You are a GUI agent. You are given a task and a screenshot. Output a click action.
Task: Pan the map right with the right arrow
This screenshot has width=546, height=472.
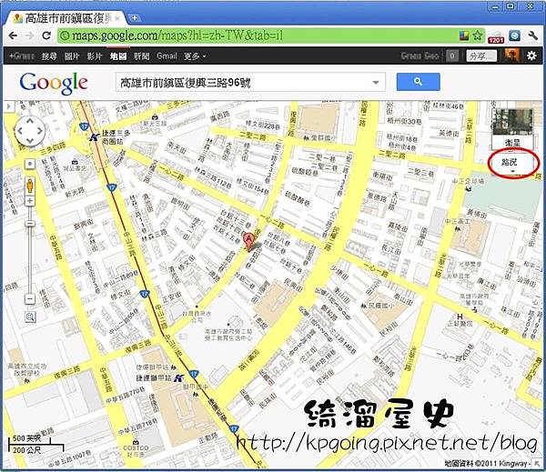point(40,131)
